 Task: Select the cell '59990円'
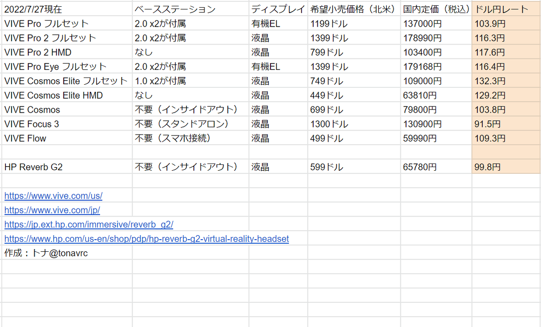[436, 139]
